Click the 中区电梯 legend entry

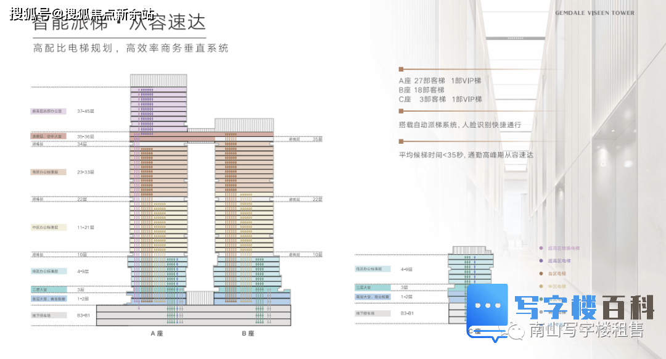pos(553,286)
